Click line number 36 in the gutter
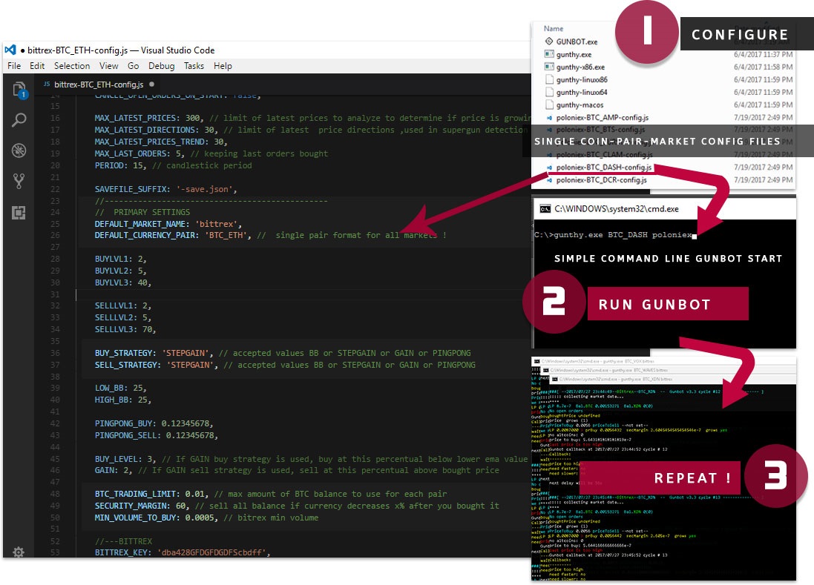This screenshot has height=585, width=814. pyautogui.click(x=55, y=353)
